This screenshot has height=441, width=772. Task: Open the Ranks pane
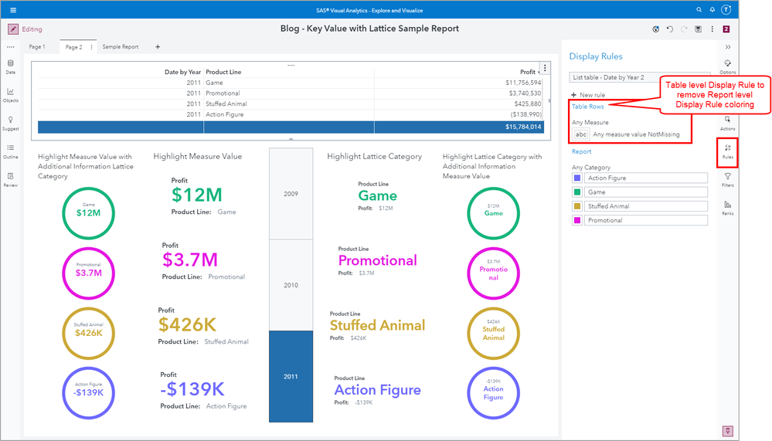pos(728,208)
